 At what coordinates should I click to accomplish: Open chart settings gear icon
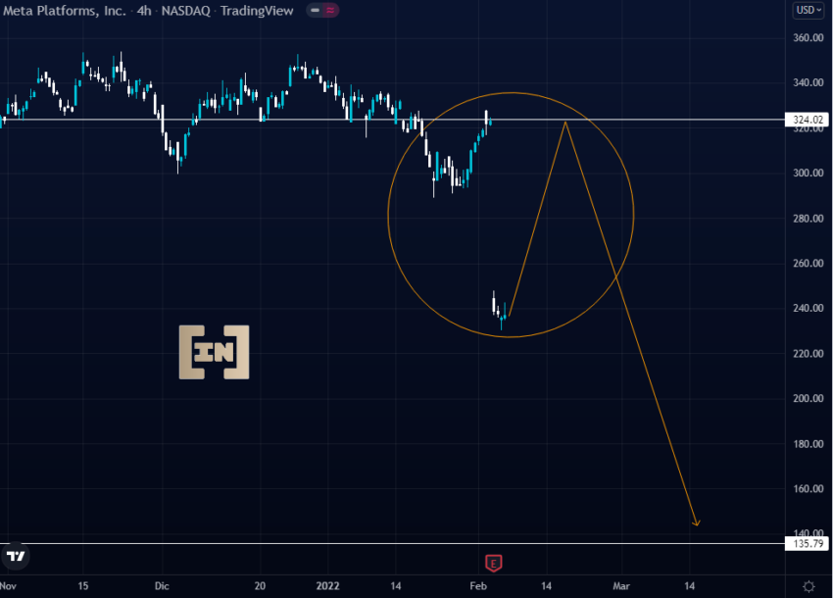point(808,586)
